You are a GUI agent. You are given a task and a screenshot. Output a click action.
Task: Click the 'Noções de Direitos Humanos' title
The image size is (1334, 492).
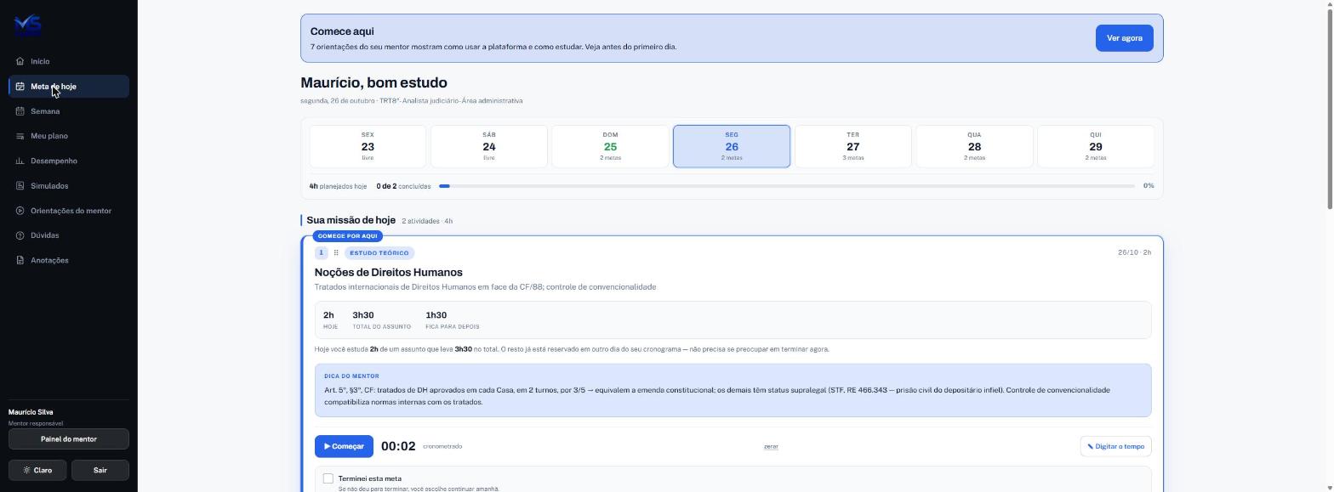(x=389, y=273)
